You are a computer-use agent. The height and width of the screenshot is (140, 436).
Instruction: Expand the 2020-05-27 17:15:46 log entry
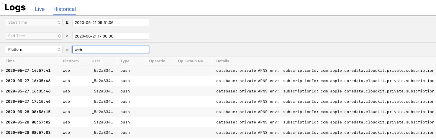pyautogui.click(x=2, y=102)
